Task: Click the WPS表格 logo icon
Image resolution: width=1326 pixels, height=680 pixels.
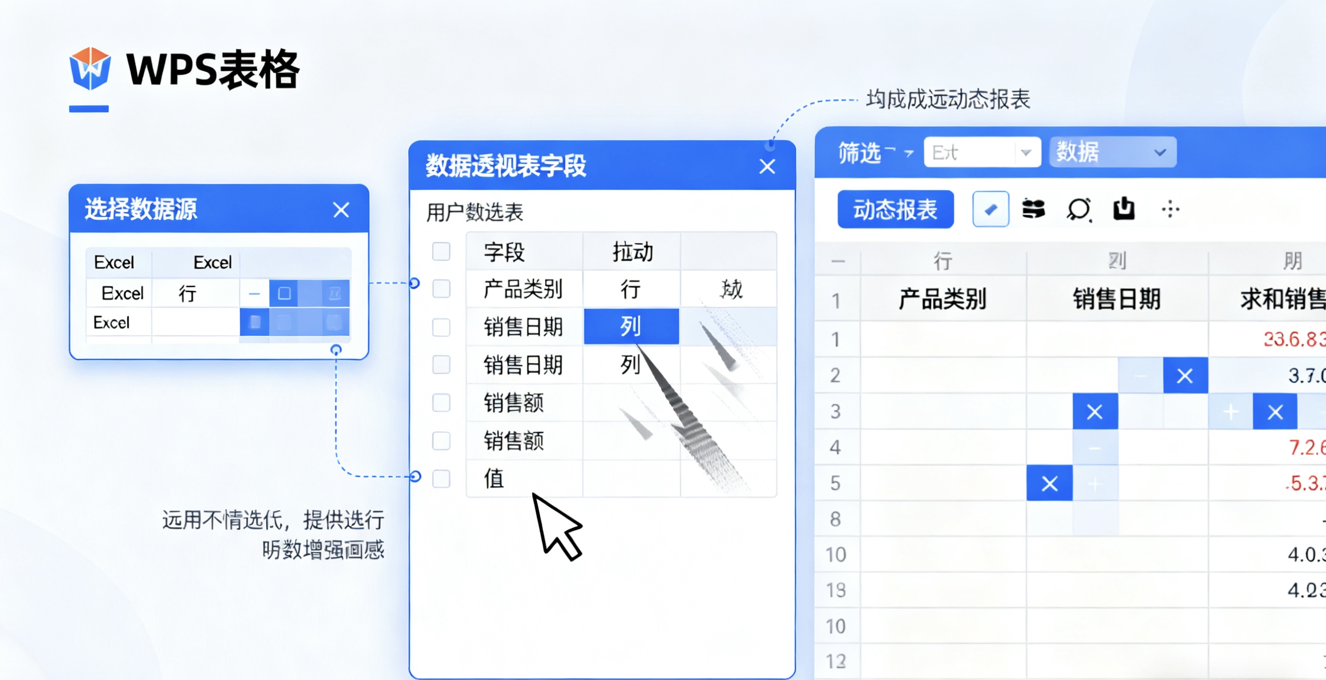Action: pyautogui.click(x=90, y=70)
